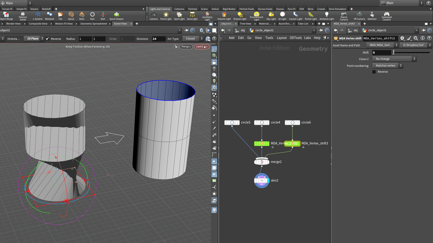The width and height of the screenshot is (433, 243).
Task: Add a Gamepad Camera from shelf
Action: click(387, 16)
